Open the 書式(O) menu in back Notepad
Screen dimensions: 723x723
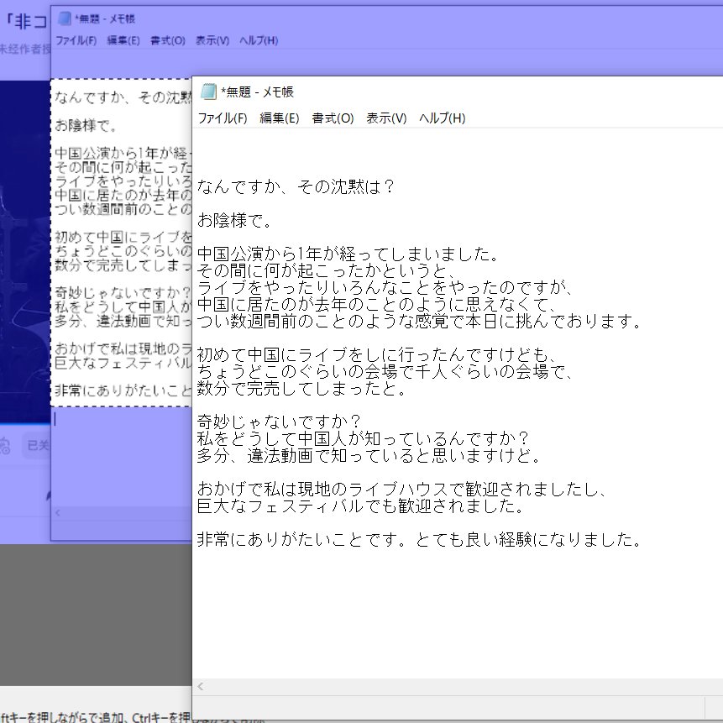165,39
